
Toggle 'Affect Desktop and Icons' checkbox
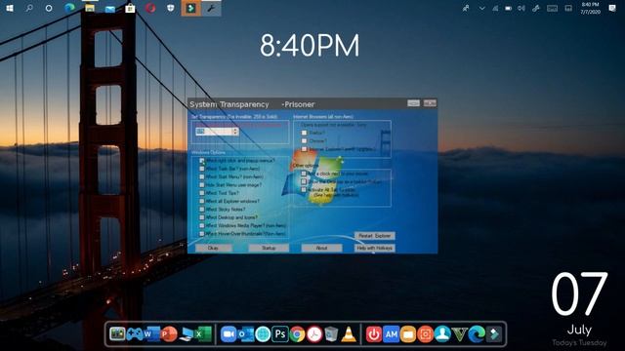[202, 217]
